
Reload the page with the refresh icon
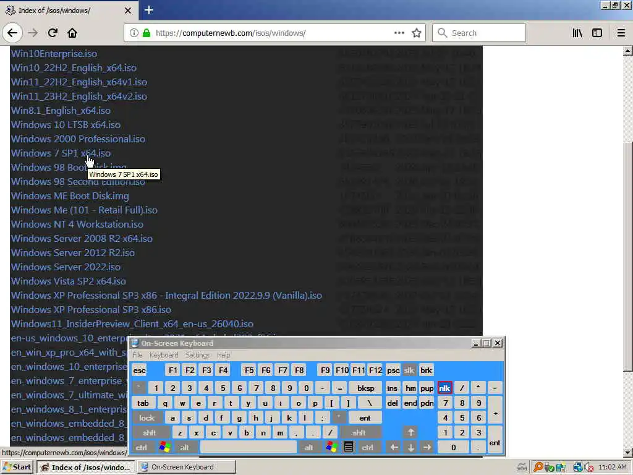coord(53,33)
